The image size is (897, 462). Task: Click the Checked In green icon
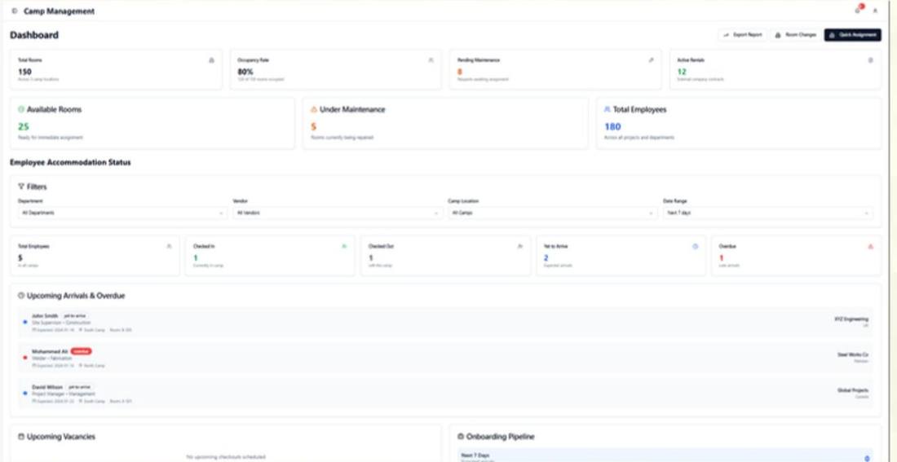tap(344, 246)
